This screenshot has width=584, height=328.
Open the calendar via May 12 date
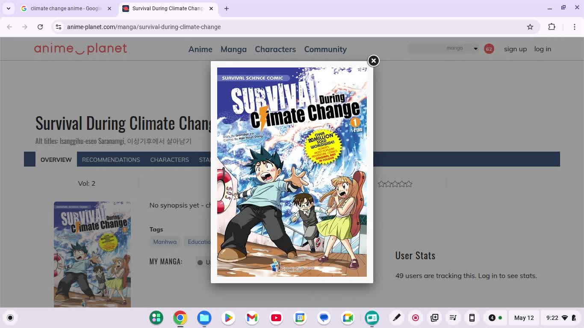[x=524, y=318]
